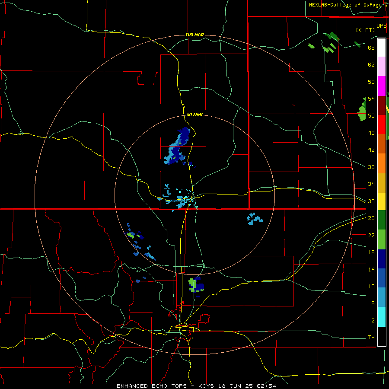This screenshot has width=389, height=389.
Task: Select the dark red legend swatch
Action: [x=382, y=105]
